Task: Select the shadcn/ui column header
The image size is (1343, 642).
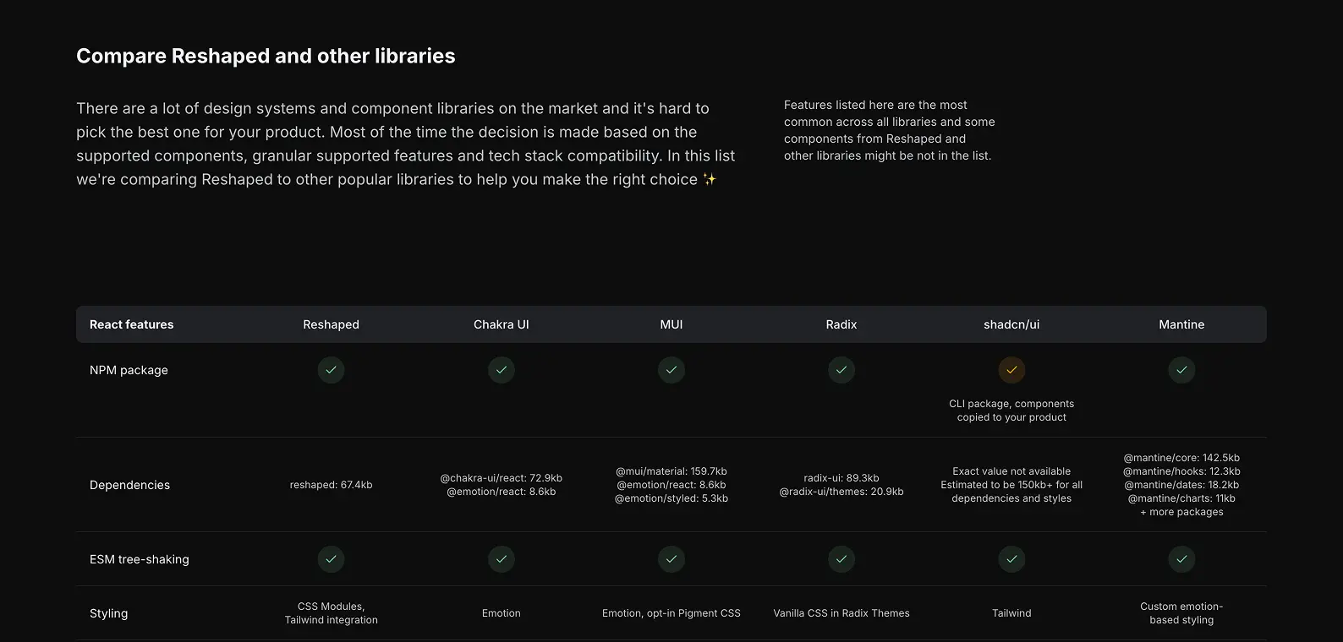Action: pos(1011,324)
